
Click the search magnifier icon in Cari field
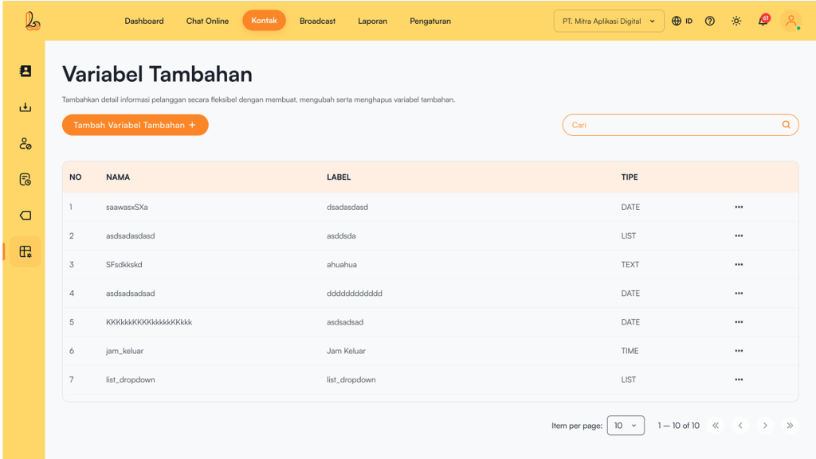(786, 125)
